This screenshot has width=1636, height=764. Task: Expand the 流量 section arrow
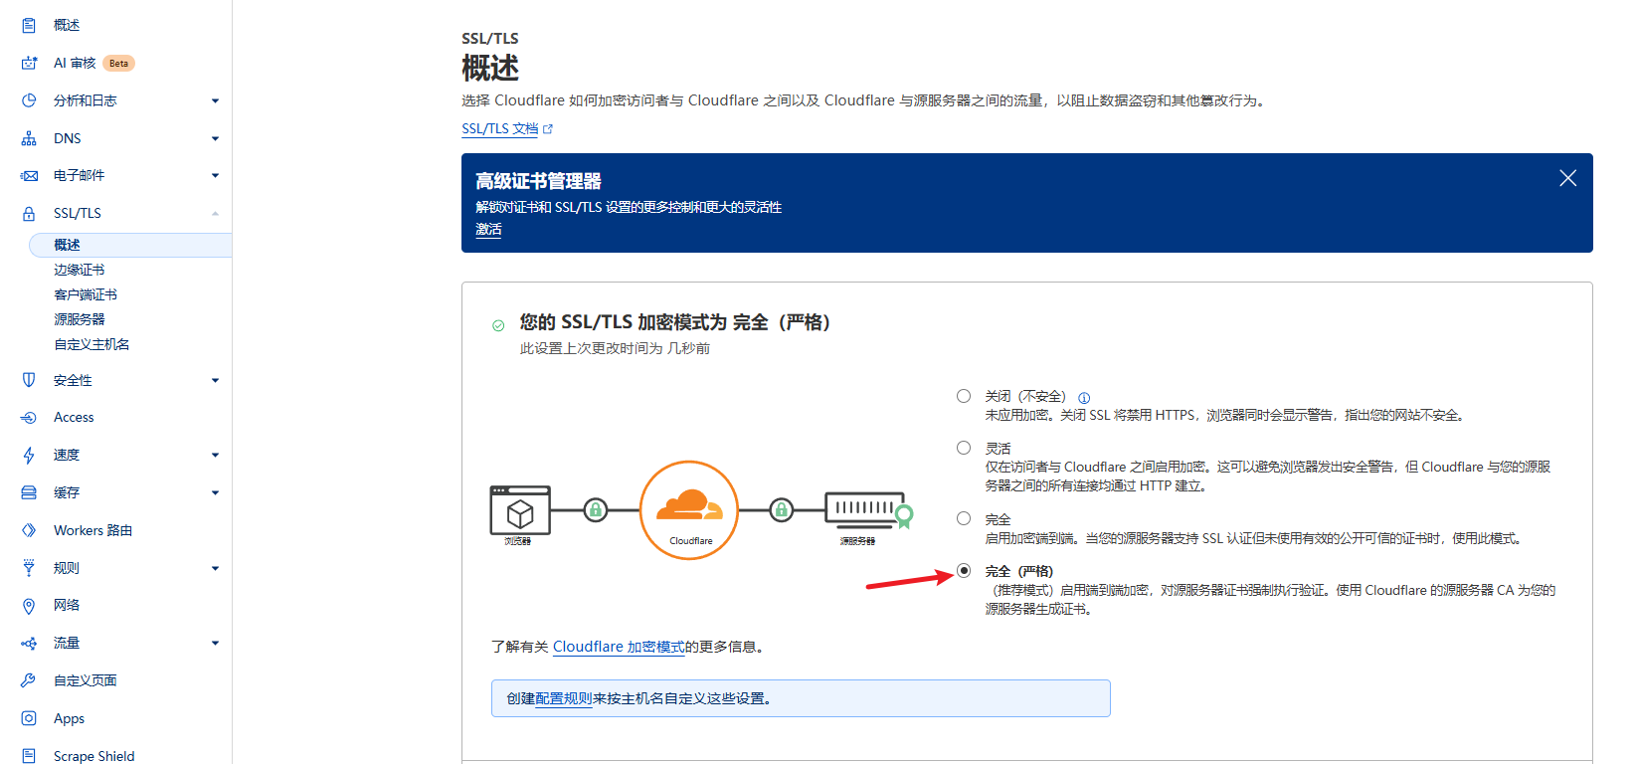(215, 644)
